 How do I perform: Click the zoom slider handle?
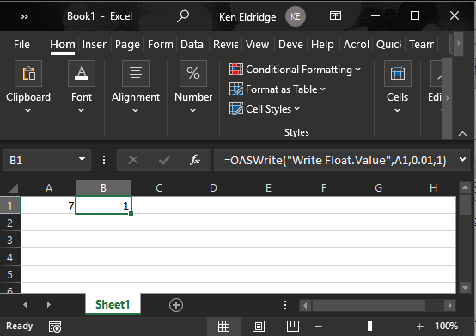369,327
